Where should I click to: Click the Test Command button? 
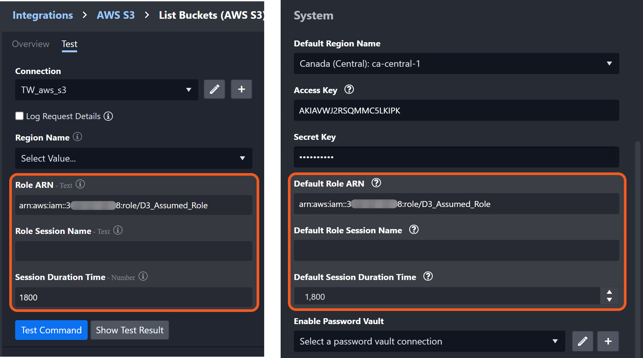point(51,330)
